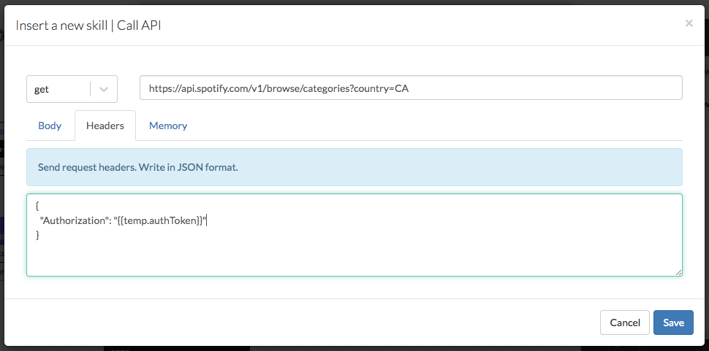
Task: Click the chevron arrow beside 'get'
Action: pos(104,89)
